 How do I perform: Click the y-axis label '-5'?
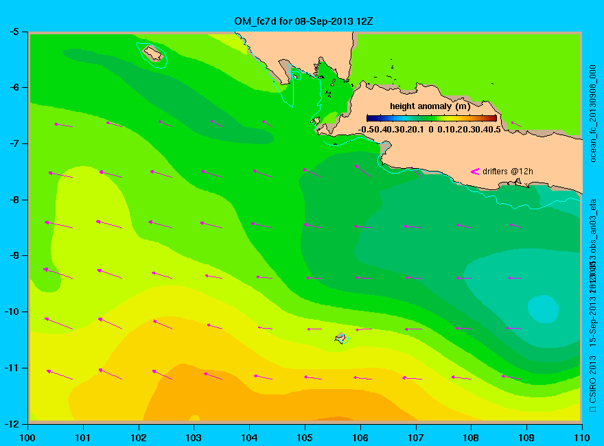[14, 32]
